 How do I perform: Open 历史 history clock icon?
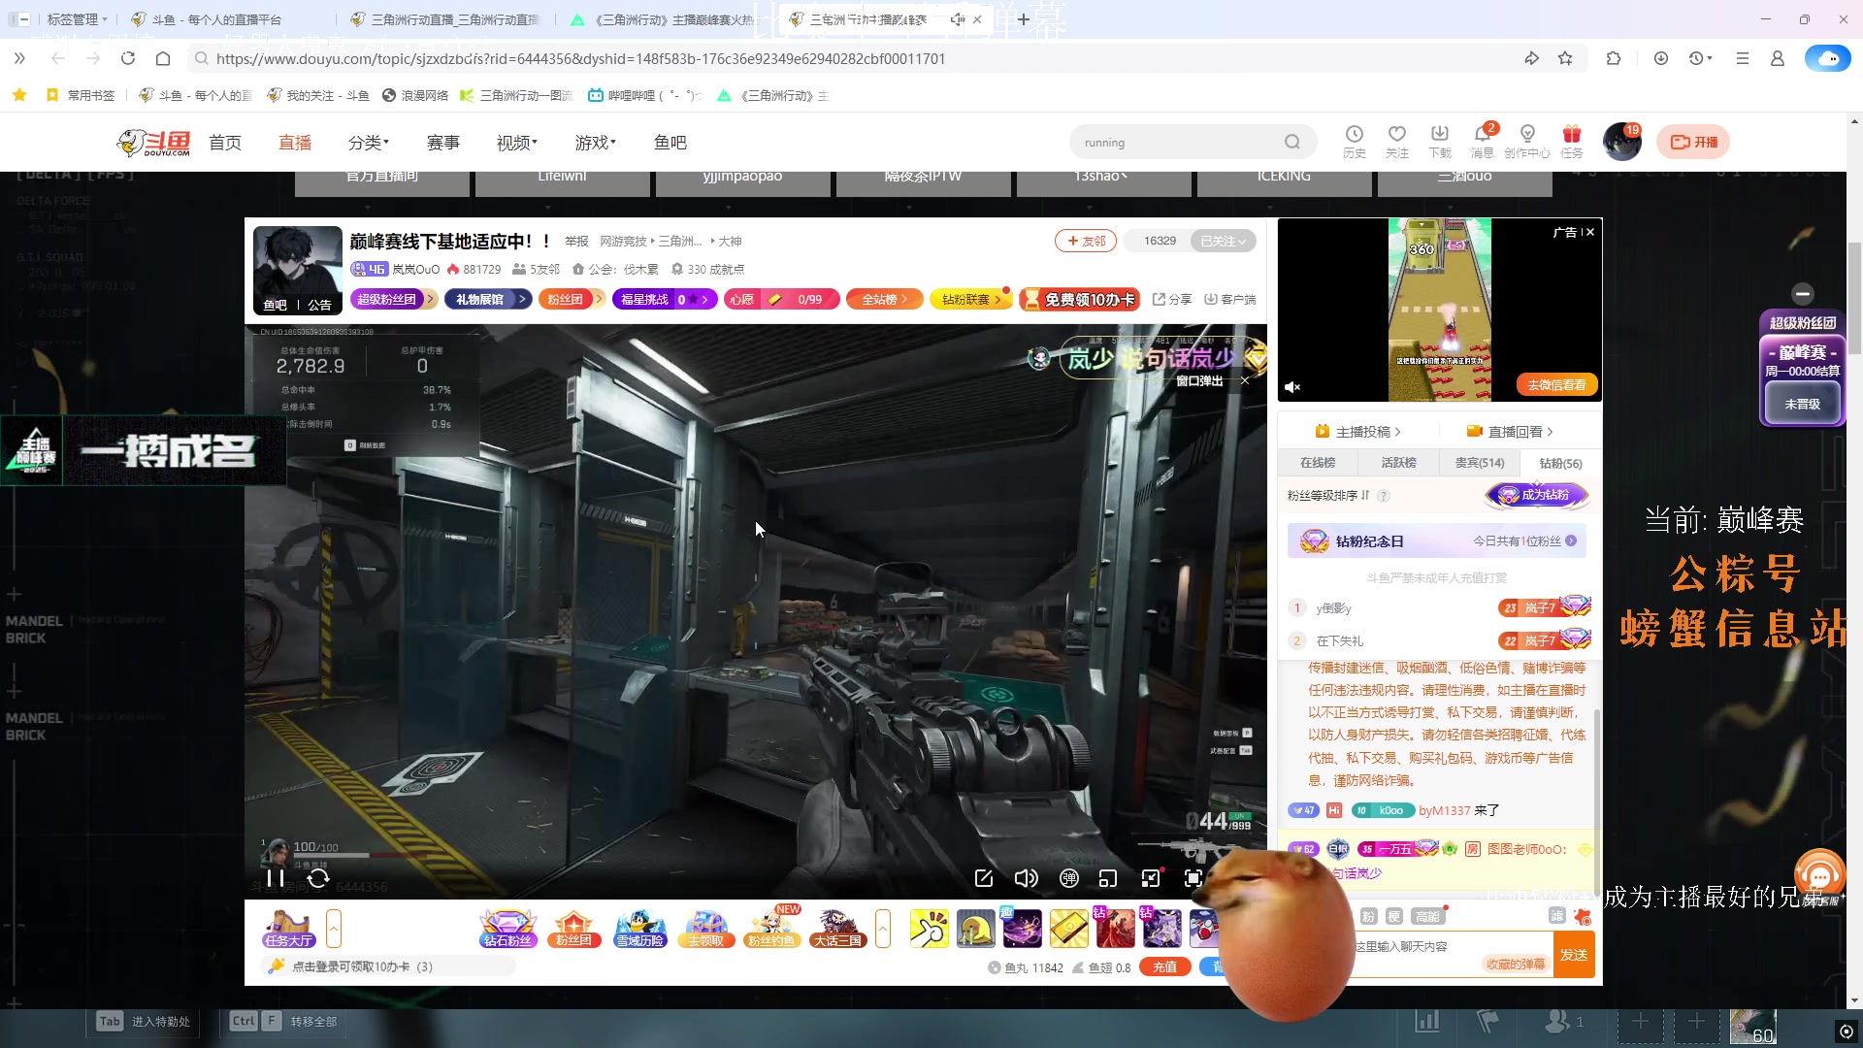[1355, 142]
